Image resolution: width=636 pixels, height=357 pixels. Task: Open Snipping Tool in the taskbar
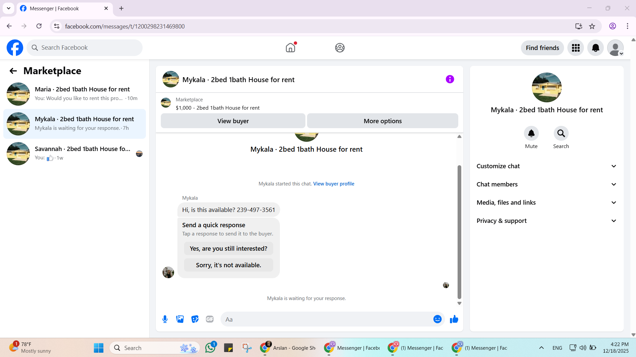[x=247, y=348]
